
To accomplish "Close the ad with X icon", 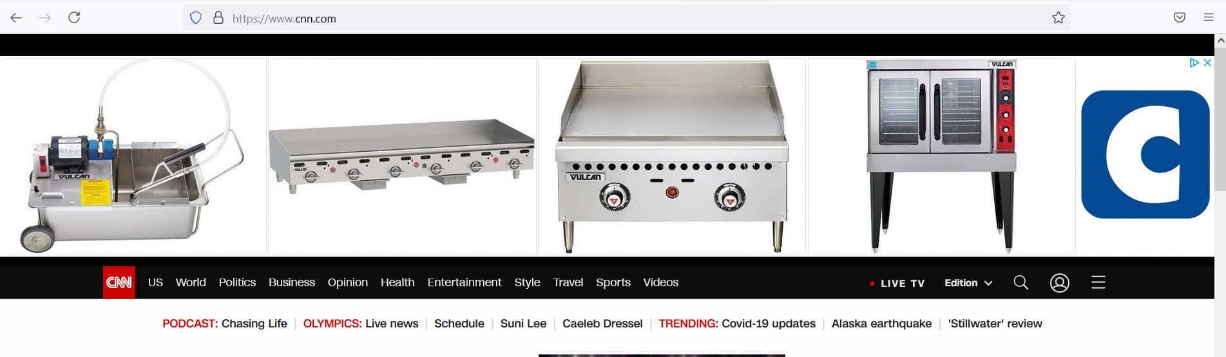I will tap(1208, 62).
